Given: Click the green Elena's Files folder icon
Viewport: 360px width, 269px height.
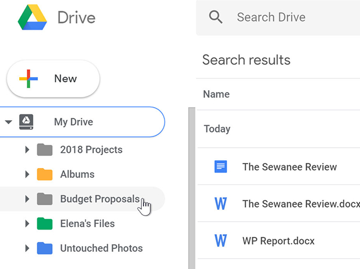Looking at the screenshot, I should click(x=45, y=224).
